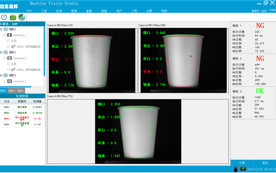This screenshot has width=276, height=173.
Task: Click the Camera3_1 image icon in tree
Action: pyautogui.click(x=10, y=81)
